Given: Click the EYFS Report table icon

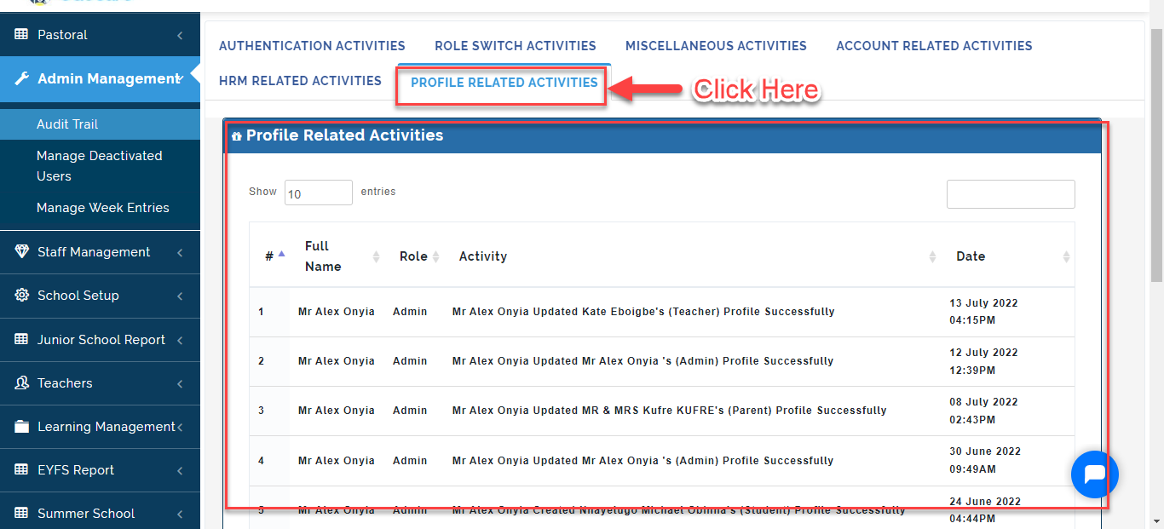Looking at the screenshot, I should click(21, 470).
